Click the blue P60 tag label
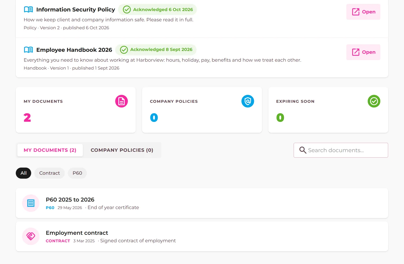Screen dimensions: 404x264 tap(50, 208)
